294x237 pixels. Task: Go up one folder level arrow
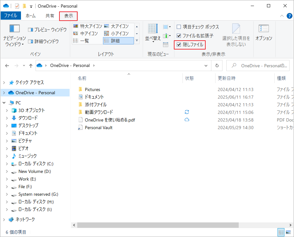tap(31, 66)
